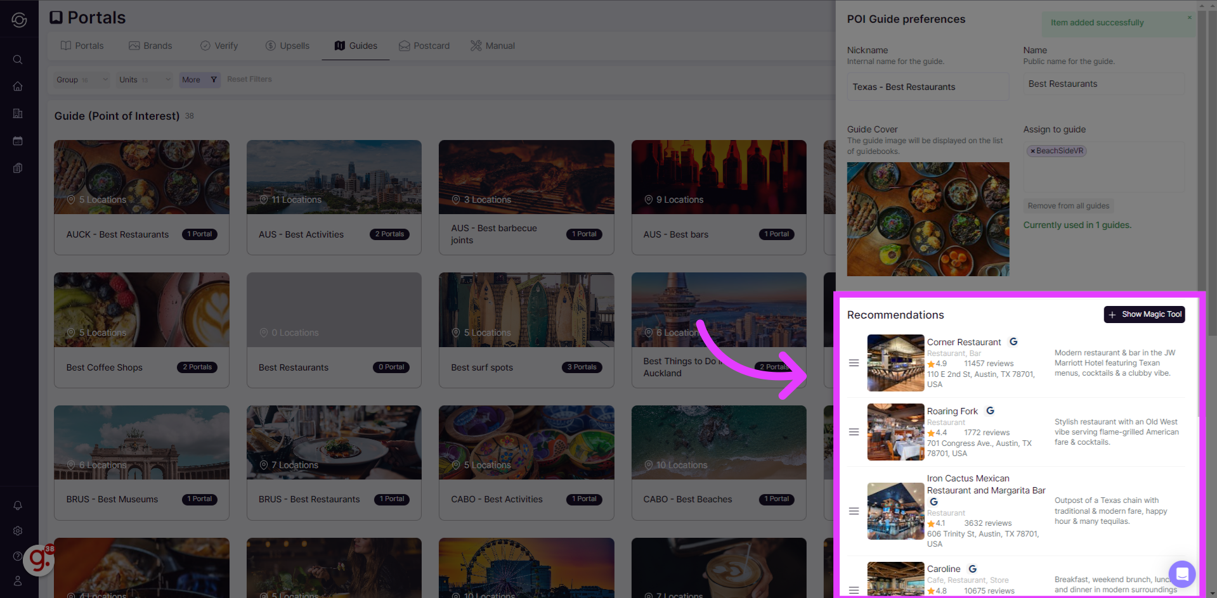Viewport: 1217px width, 598px height.
Task: Click Remove from all guides button
Action: (x=1068, y=206)
